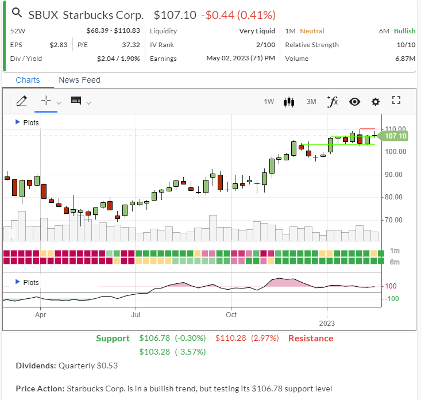Open the crosshair tool dropdown arrow
The height and width of the screenshot is (400, 421).
[x=59, y=103]
